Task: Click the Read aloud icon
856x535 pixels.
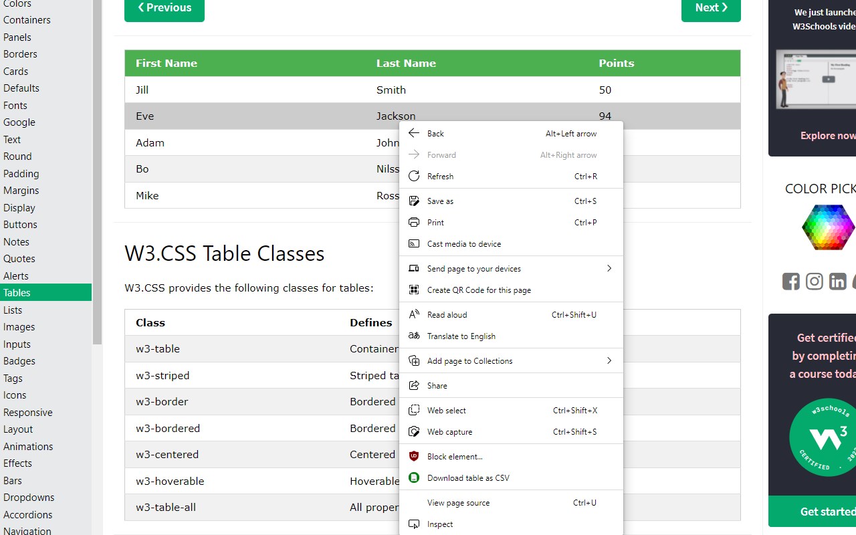Action: point(414,314)
